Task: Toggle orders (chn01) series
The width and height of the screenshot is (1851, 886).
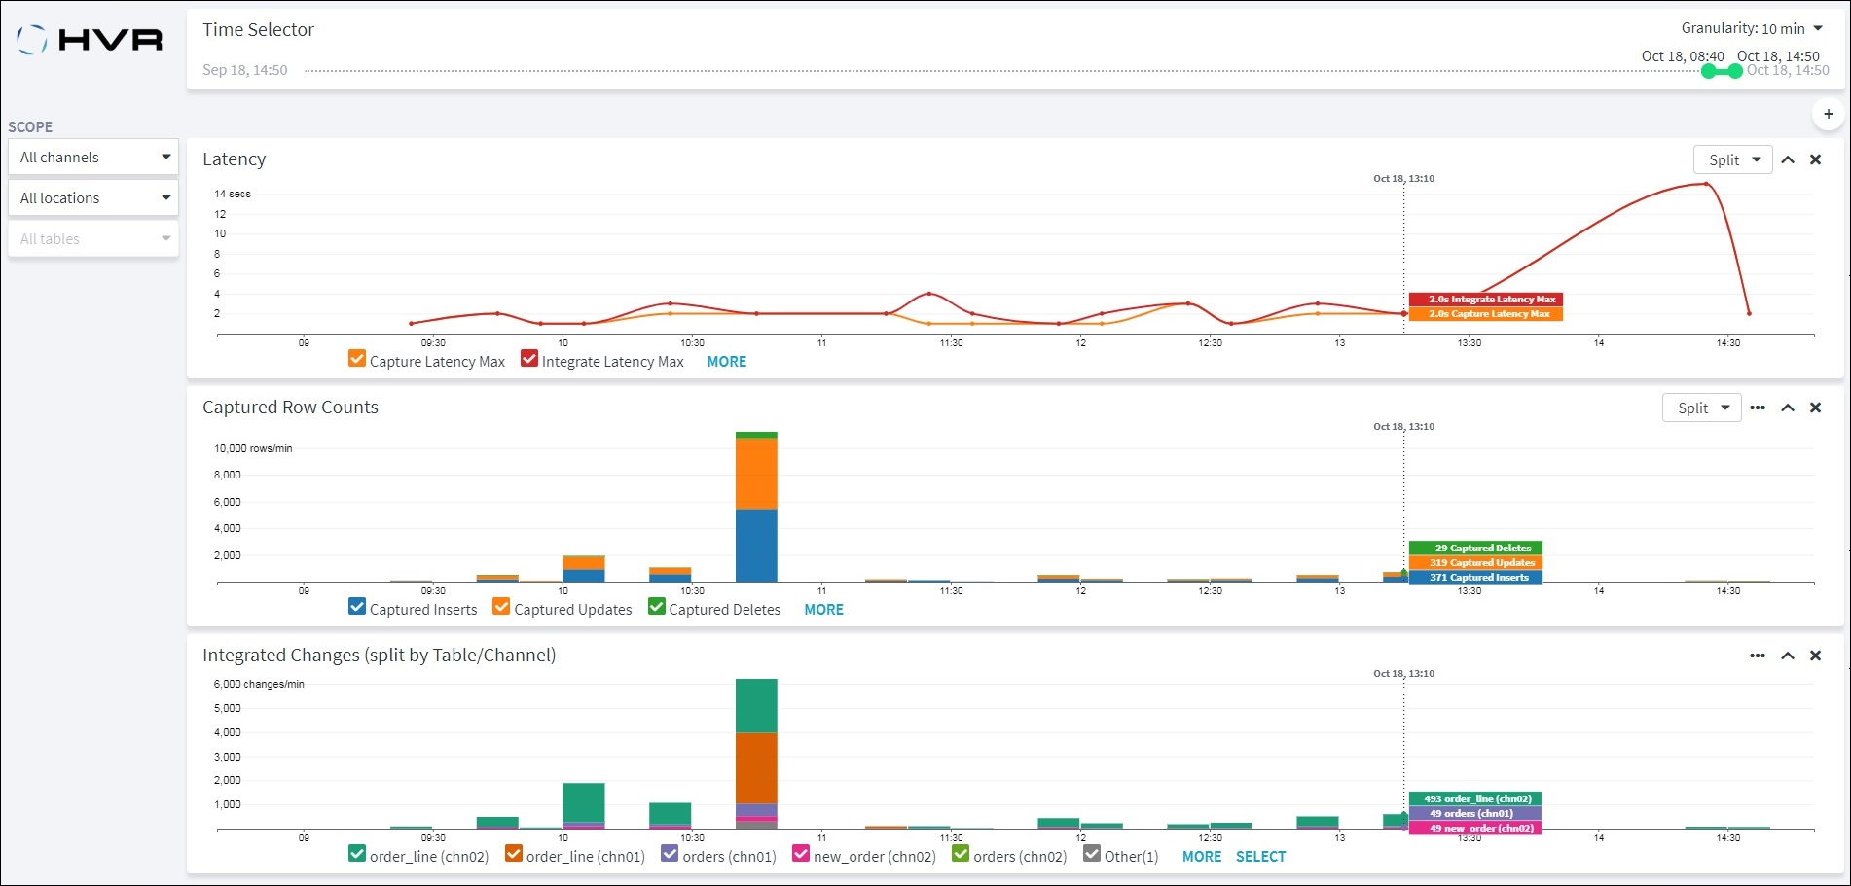Action: pyautogui.click(x=670, y=854)
